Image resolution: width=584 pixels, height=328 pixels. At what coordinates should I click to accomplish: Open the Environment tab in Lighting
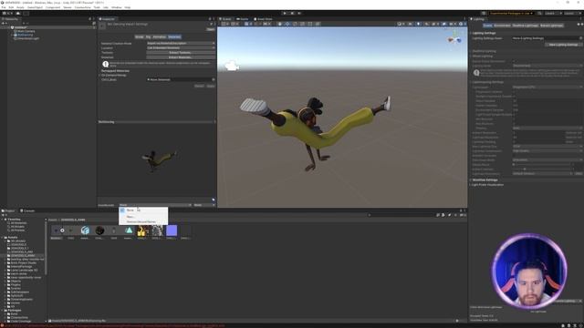point(502,26)
